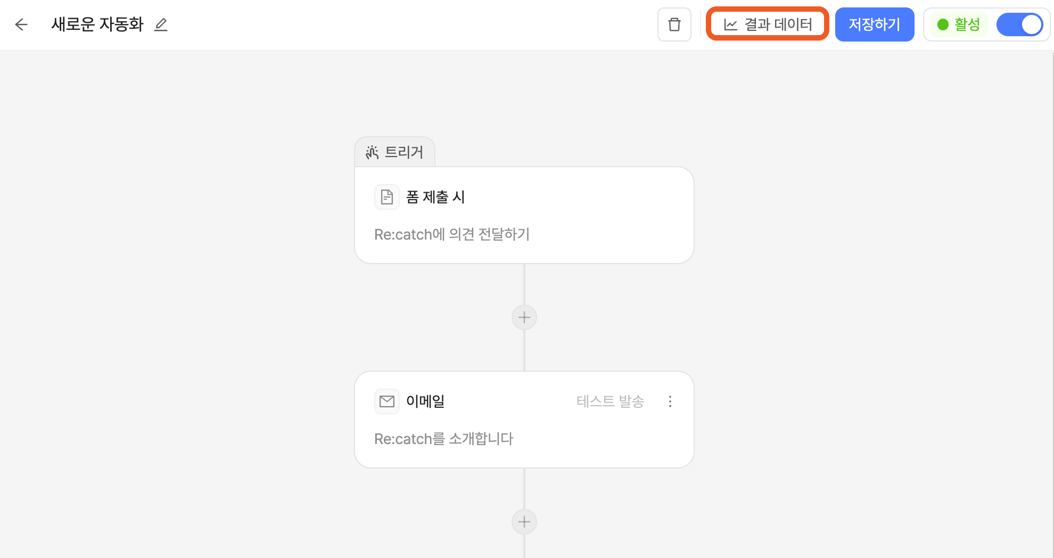Click Re:catch를 소개합니다 email subject
The width and height of the screenshot is (1054, 558).
[444, 439]
